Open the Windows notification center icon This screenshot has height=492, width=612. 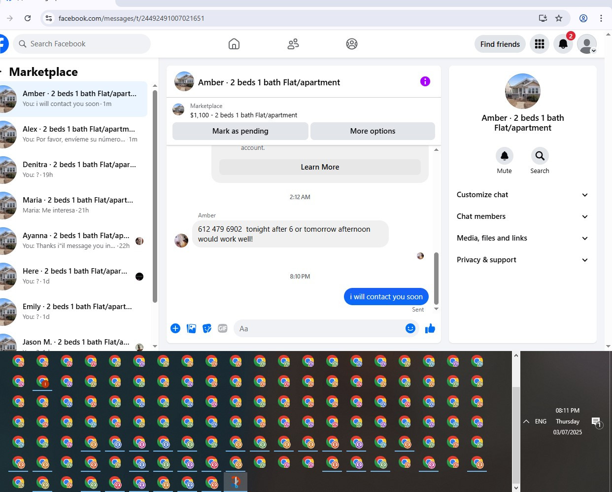click(x=597, y=422)
